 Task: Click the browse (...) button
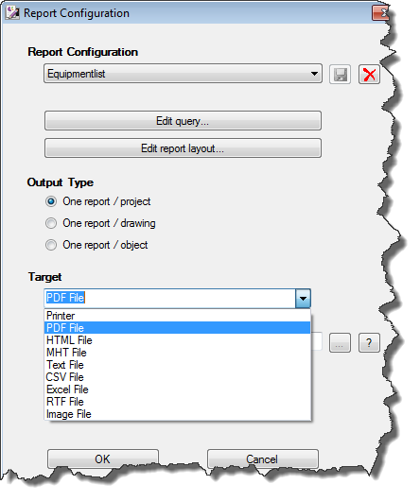point(340,343)
